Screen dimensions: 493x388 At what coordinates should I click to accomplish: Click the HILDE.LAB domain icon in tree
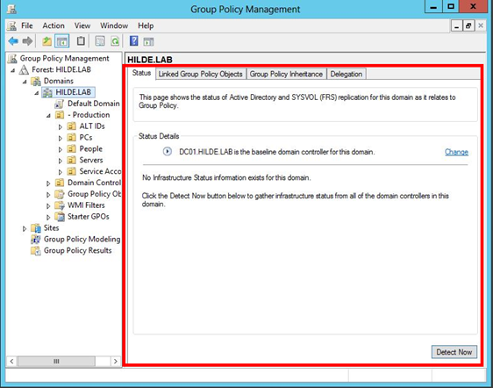(x=47, y=92)
